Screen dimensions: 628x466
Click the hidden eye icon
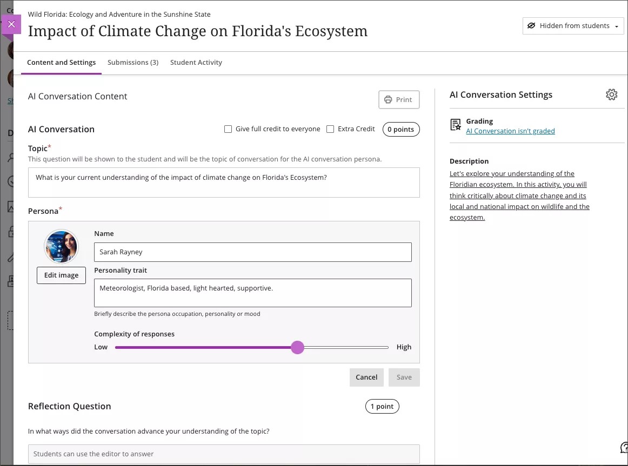[x=531, y=26]
